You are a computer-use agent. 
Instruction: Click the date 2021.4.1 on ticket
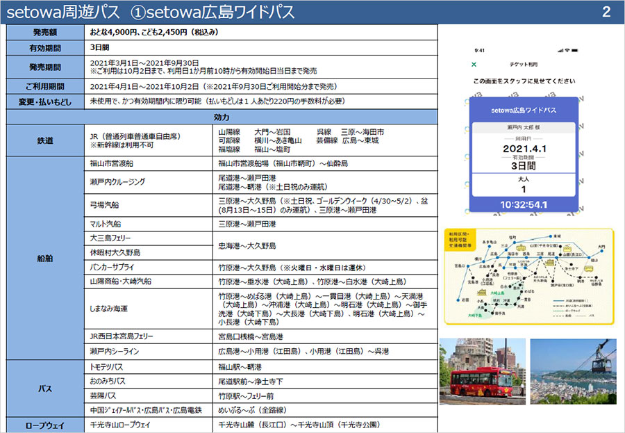524,149
